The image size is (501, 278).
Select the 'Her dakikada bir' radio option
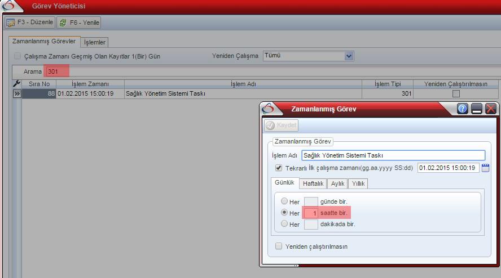point(284,223)
